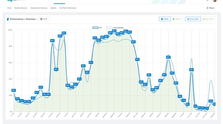Viewport: 223px width, 124px height.
Task: Click the 100% y-axis label
Action: 10,30
